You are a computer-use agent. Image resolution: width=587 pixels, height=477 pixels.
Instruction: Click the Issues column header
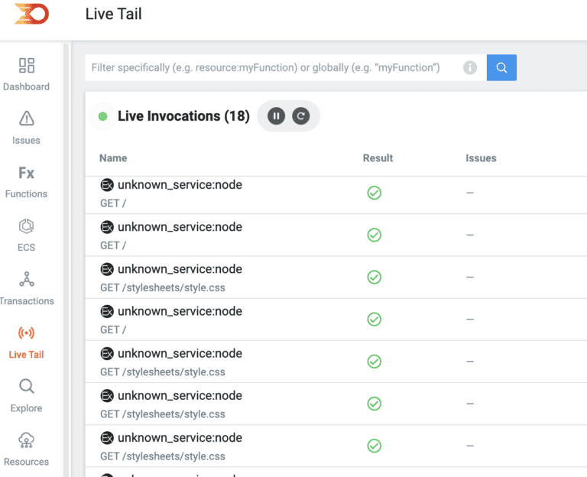coord(481,158)
